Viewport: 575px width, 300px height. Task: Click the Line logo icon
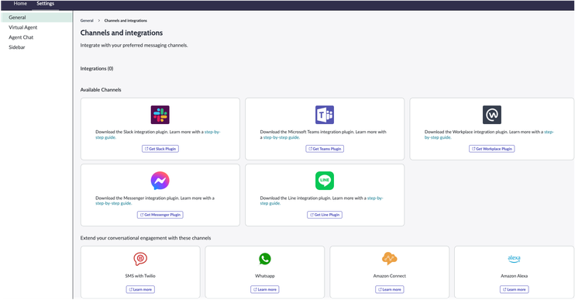point(325,181)
